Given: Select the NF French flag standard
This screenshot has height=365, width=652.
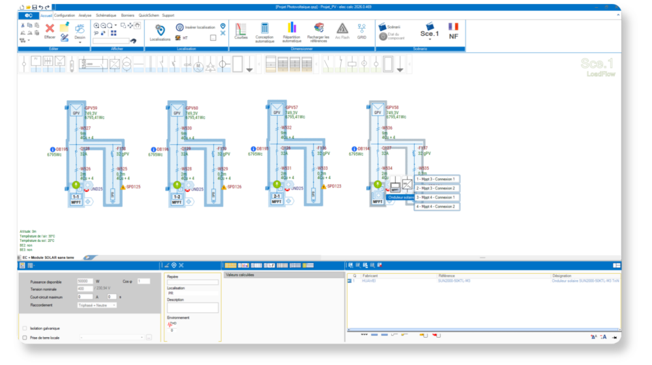Looking at the screenshot, I should (454, 31).
